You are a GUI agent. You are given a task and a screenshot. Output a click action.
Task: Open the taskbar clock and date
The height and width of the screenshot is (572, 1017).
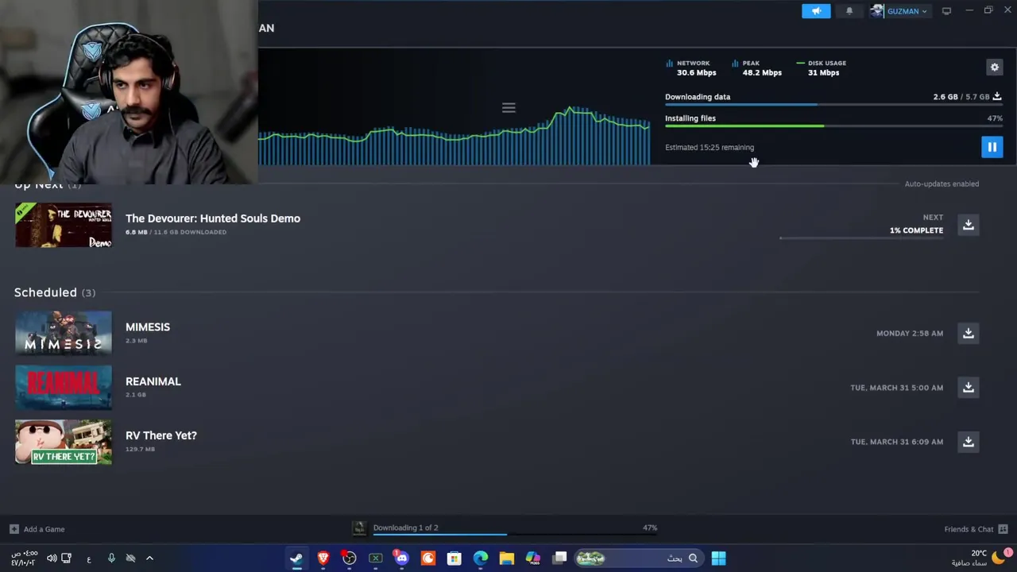coord(23,558)
